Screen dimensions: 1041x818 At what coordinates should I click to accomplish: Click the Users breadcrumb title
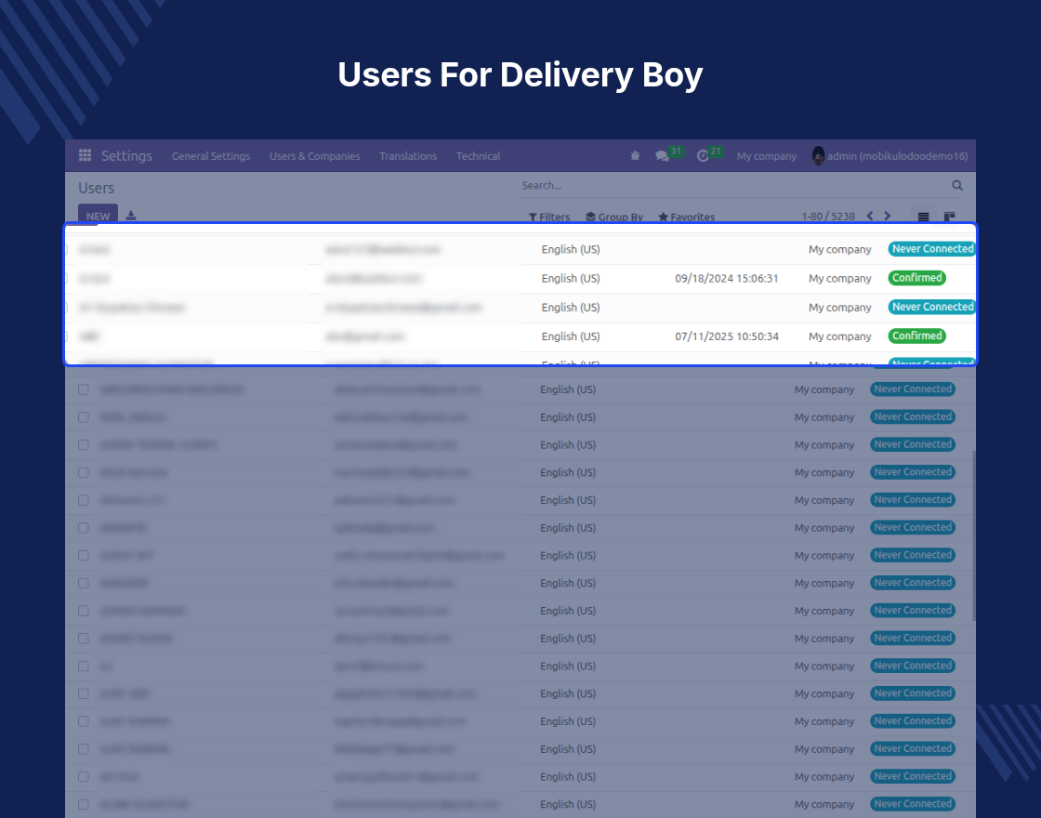pyautogui.click(x=97, y=188)
